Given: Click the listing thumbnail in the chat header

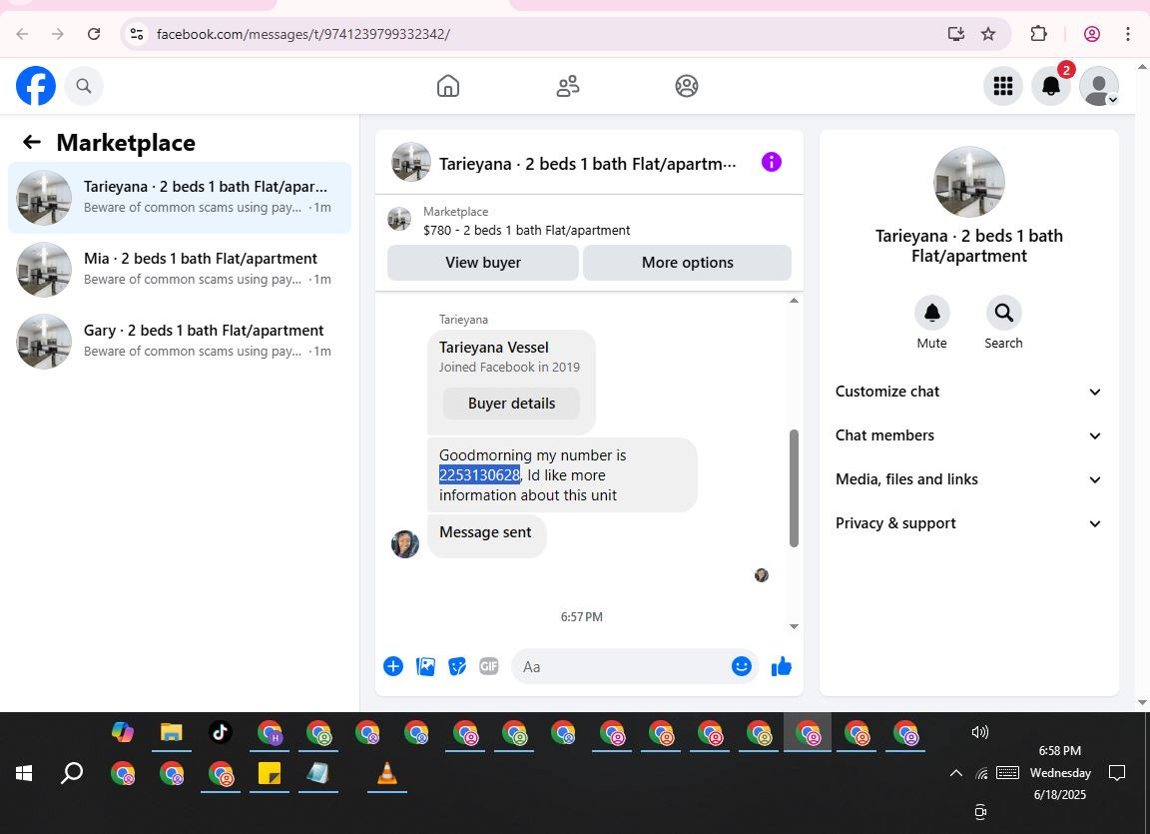Looking at the screenshot, I should coord(410,162).
